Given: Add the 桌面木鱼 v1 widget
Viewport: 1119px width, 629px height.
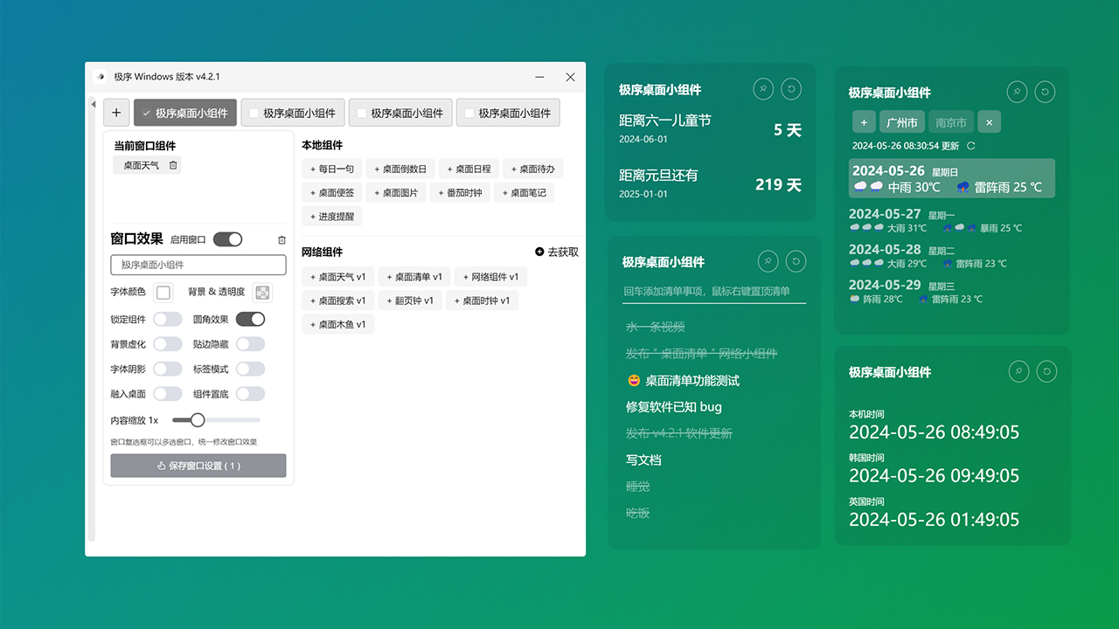Looking at the screenshot, I should (x=338, y=324).
